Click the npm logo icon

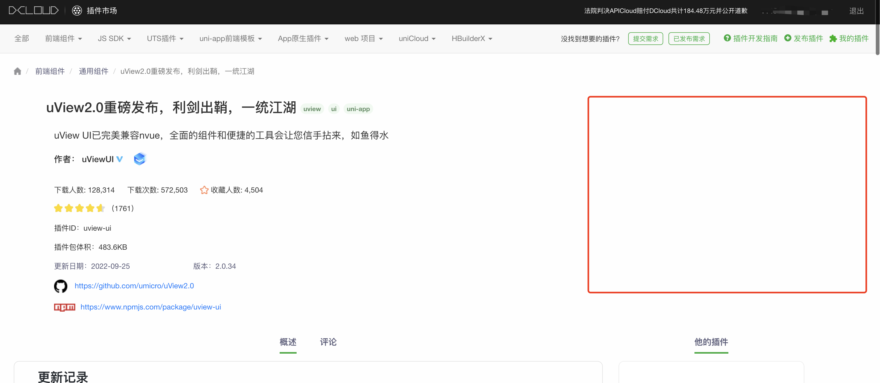[x=65, y=307]
